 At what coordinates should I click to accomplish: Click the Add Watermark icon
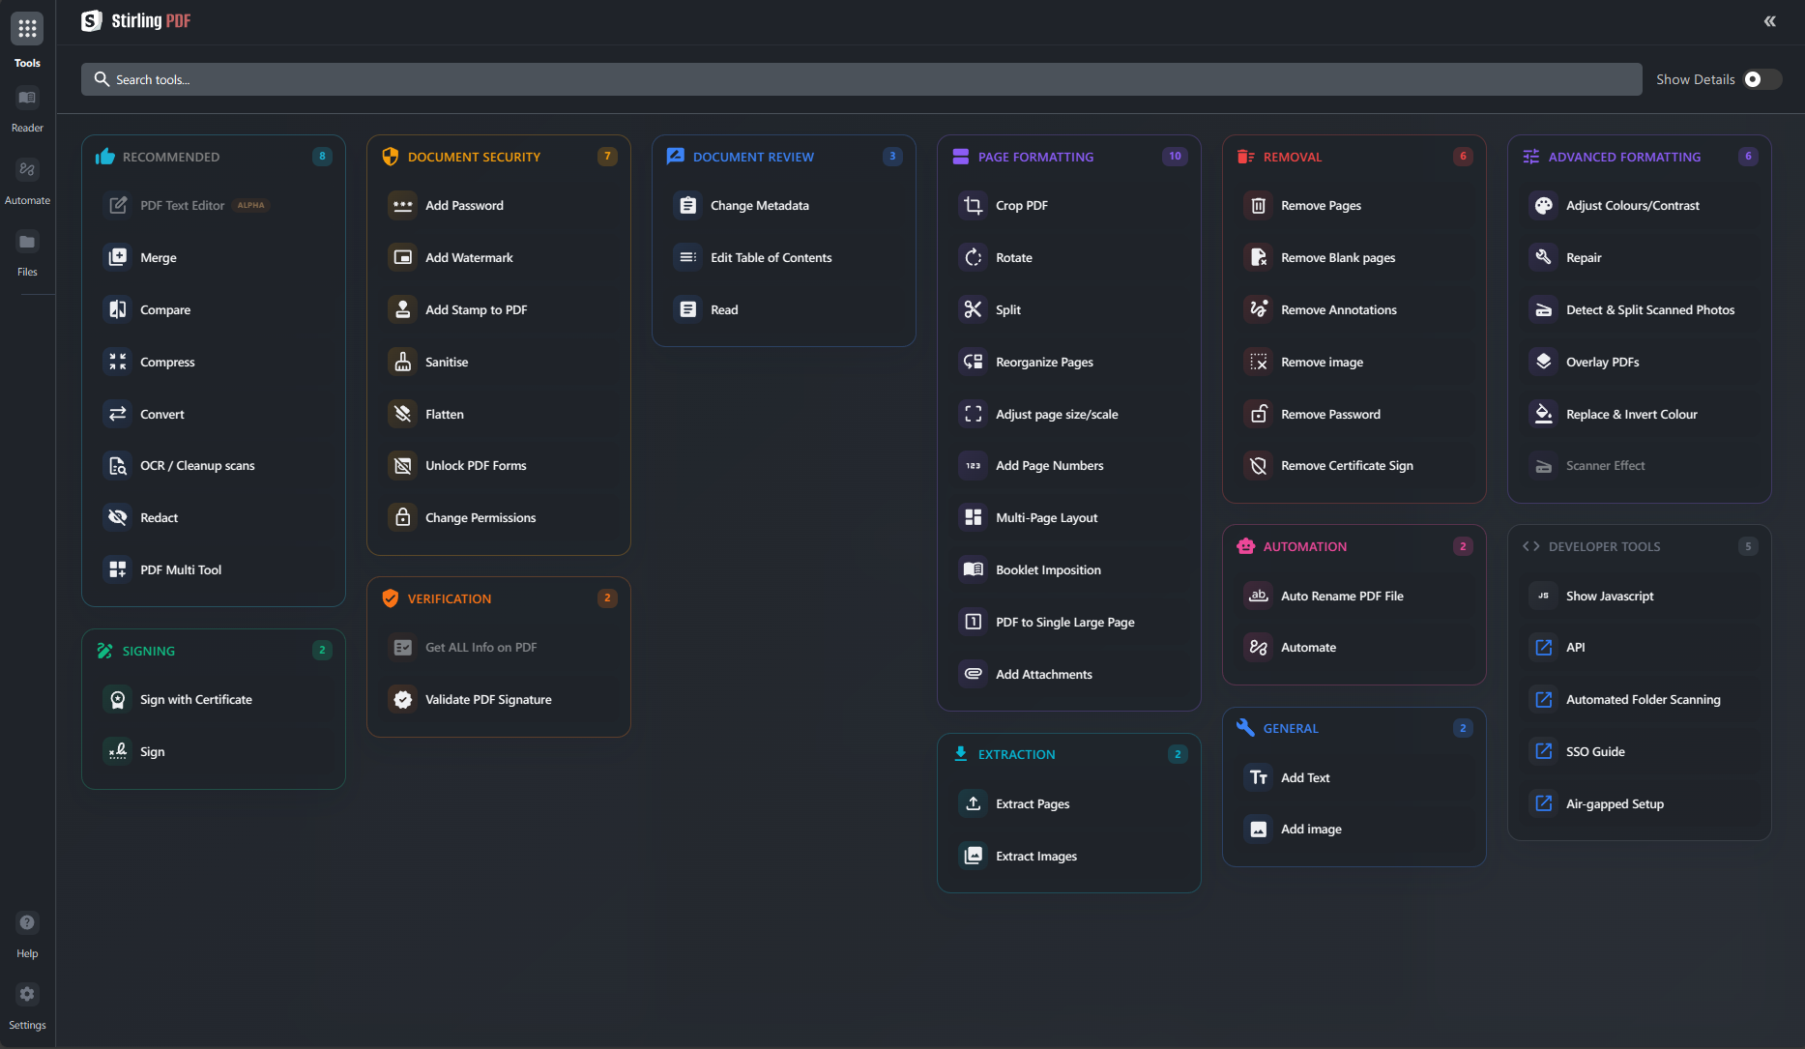[403, 257]
